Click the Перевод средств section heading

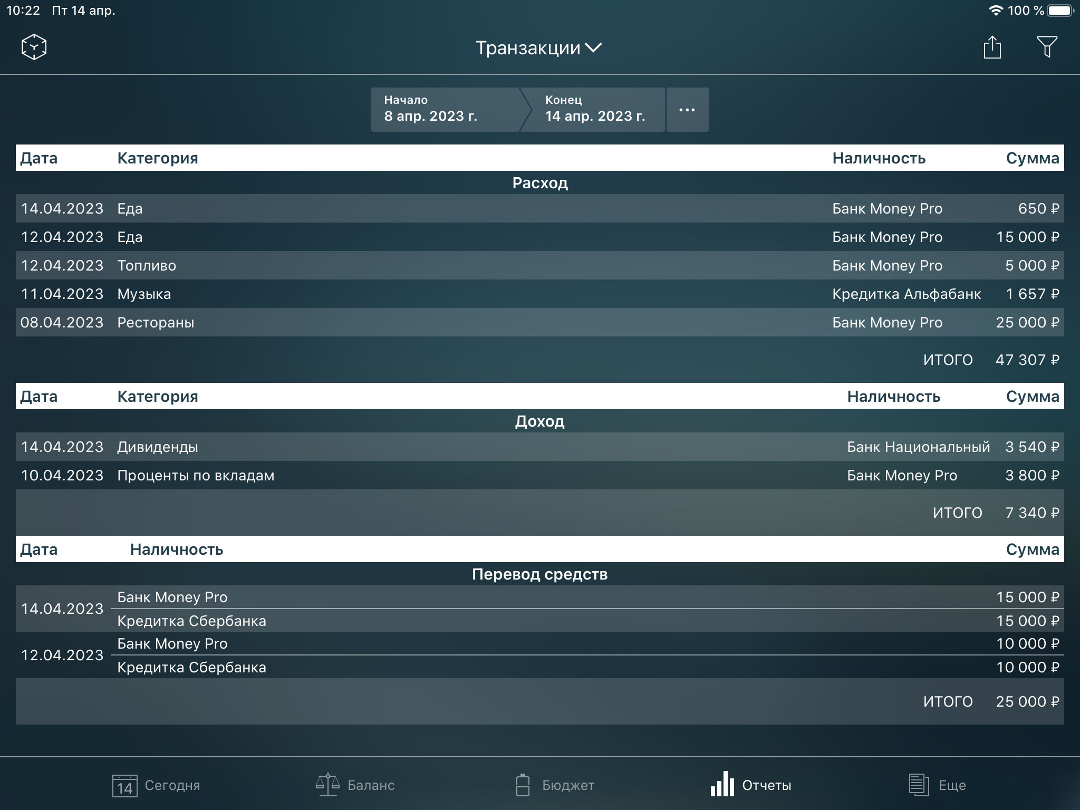540,574
